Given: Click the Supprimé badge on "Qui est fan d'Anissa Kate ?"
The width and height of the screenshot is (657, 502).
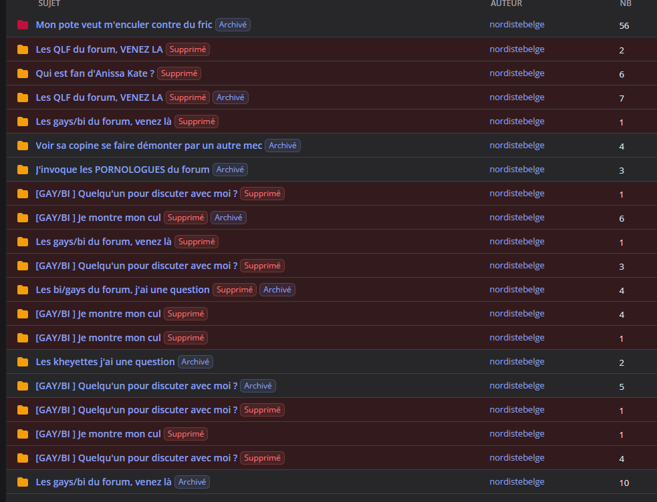Looking at the screenshot, I should click(x=179, y=73).
